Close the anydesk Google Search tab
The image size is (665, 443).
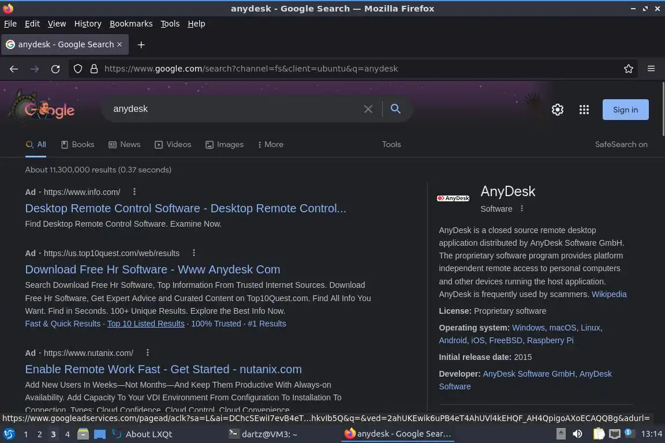(x=119, y=44)
